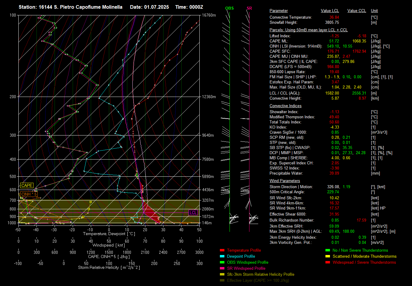This screenshot has height=286, width=412.
Task: Click the green OBS wind column header
Action: click(x=230, y=8)
